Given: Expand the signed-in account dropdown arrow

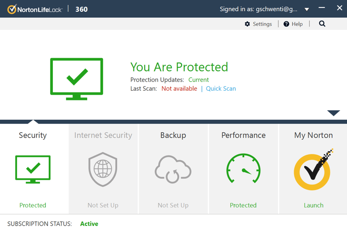Looking at the screenshot, I should click(307, 9).
